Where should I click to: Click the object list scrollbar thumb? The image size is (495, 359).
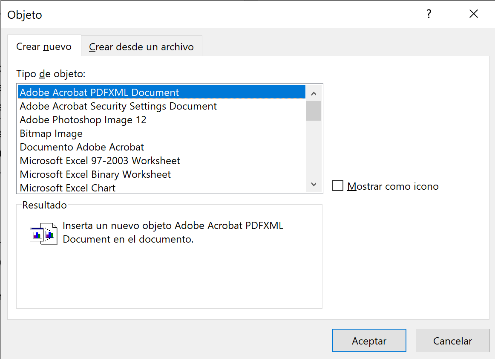tap(314, 111)
